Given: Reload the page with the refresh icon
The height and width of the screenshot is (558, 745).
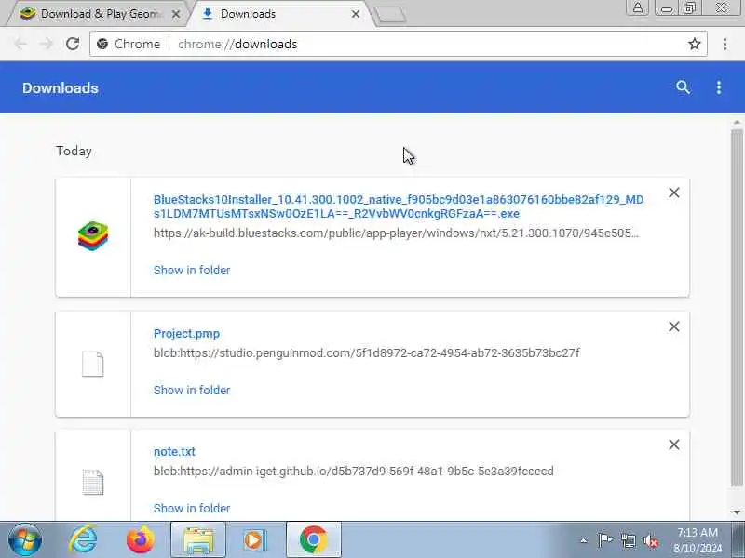Looking at the screenshot, I should tap(73, 44).
